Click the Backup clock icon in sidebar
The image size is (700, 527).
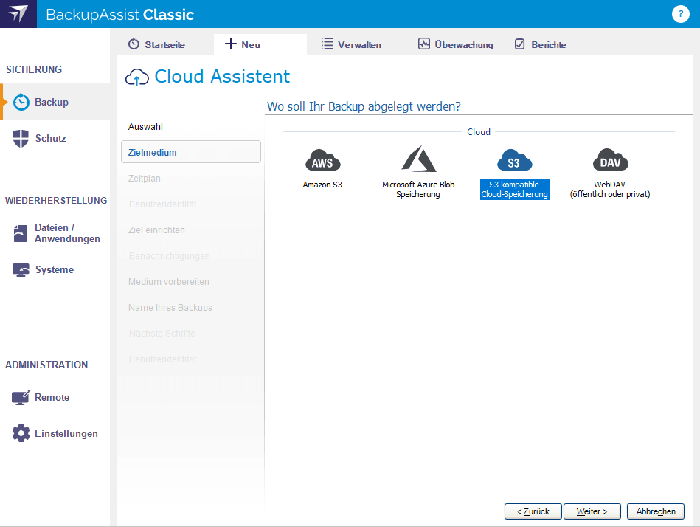click(x=21, y=103)
